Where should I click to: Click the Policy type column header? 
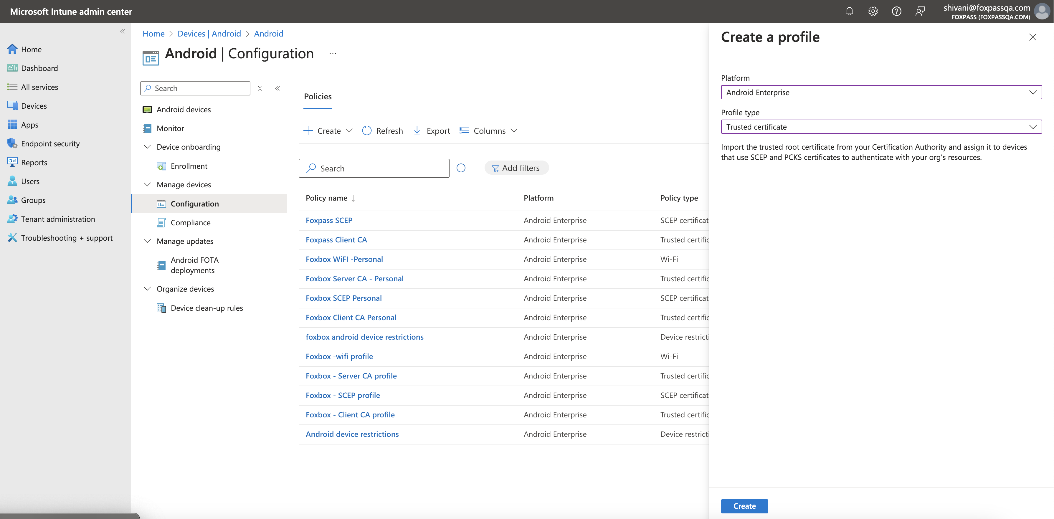click(679, 198)
